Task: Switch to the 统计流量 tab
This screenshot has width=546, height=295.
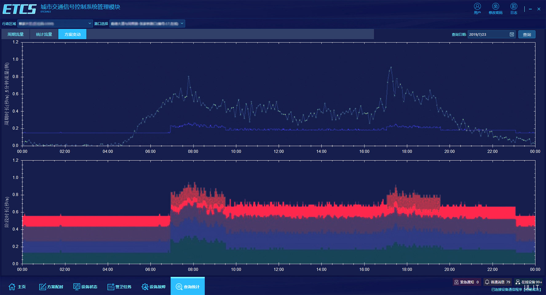Action: click(x=44, y=34)
